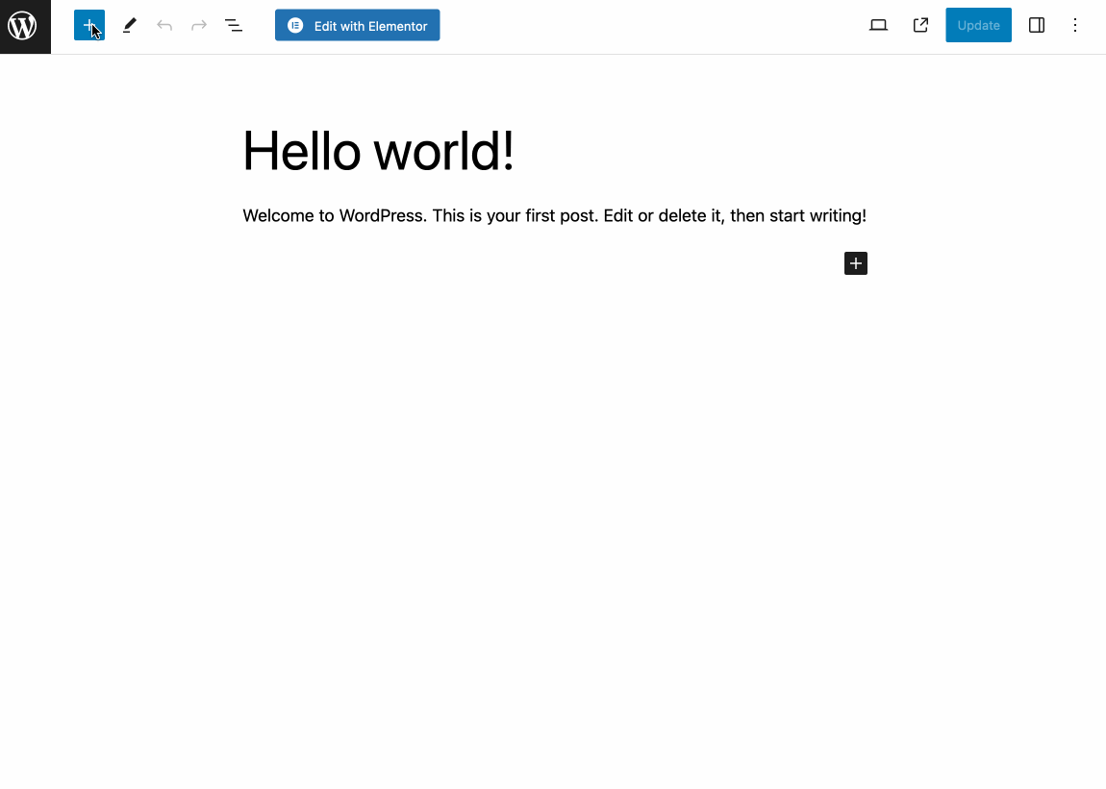Open the Document Overview list view
Screen dimensions: 1106x789
click(234, 26)
